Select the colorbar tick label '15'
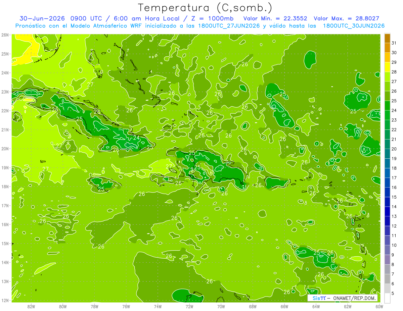Screen dimensions: 403x311 tap(394, 197)
